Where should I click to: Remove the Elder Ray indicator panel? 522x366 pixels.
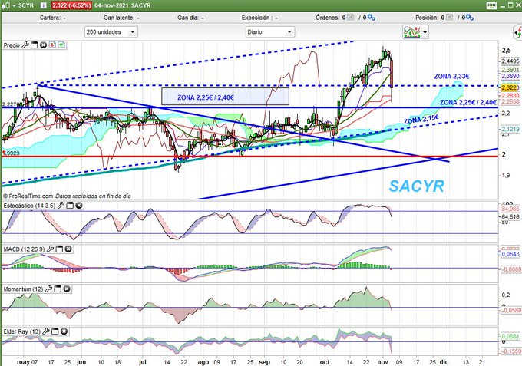coord(64,331)
